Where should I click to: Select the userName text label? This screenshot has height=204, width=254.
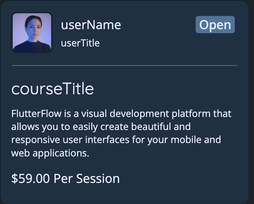click(x=91, y=25)
